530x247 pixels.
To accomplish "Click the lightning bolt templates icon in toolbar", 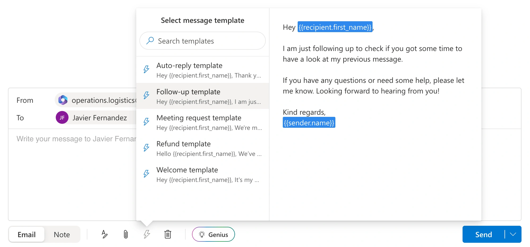I will click(147, 234).
